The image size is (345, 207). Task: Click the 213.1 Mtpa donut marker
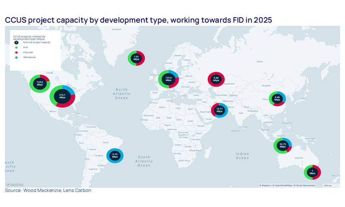63,97
